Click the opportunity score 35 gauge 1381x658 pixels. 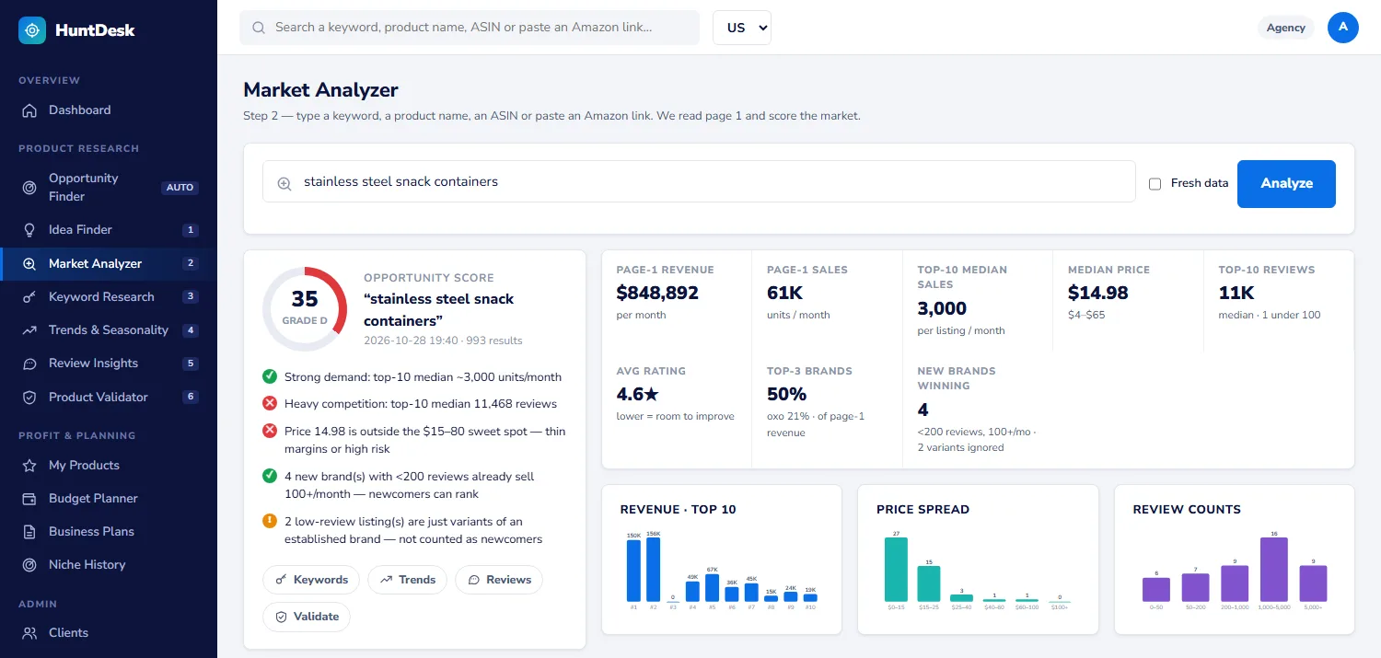pos(305,309)
